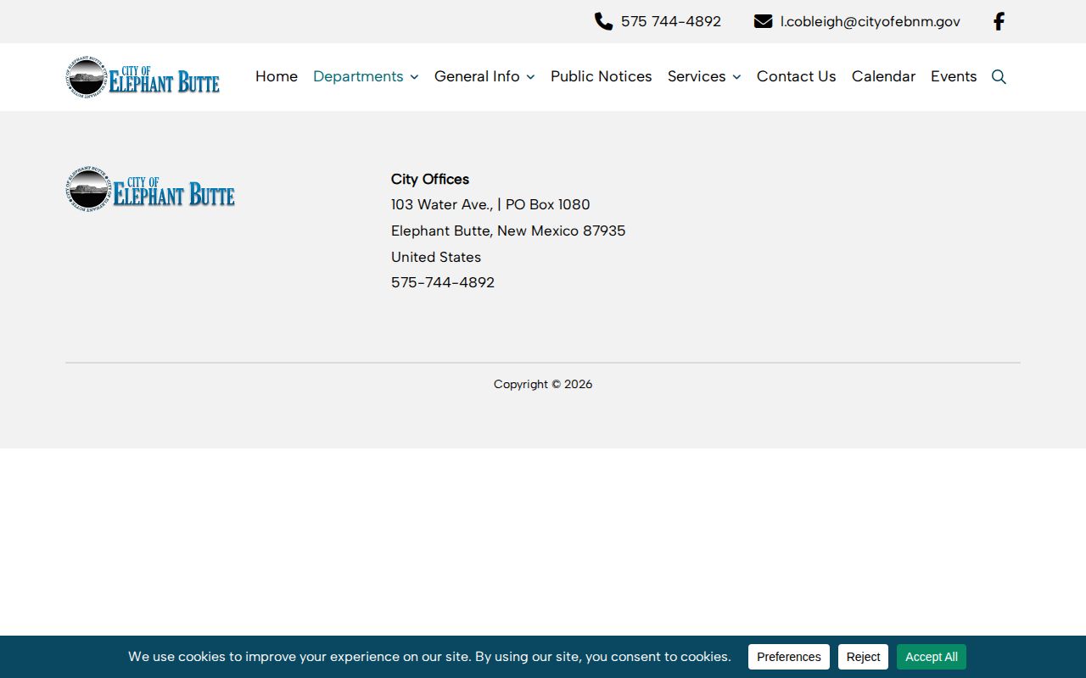Screen dimensions: 1086x678
Task: Call the 575 744-4892 top bar number
Action: click(x=671, y=21)
